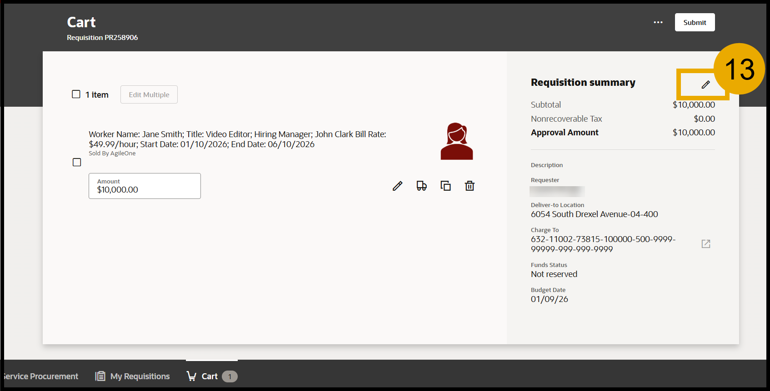Click the blurred Requester value
Viewport: 770px width, 391px height.
[557, 191]
